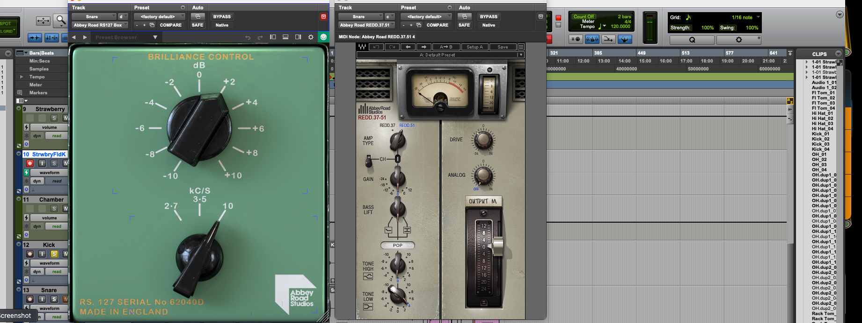Toggle SAFE on RS127 plugin
Screen dimensions: 862x323
coord(197,25)
